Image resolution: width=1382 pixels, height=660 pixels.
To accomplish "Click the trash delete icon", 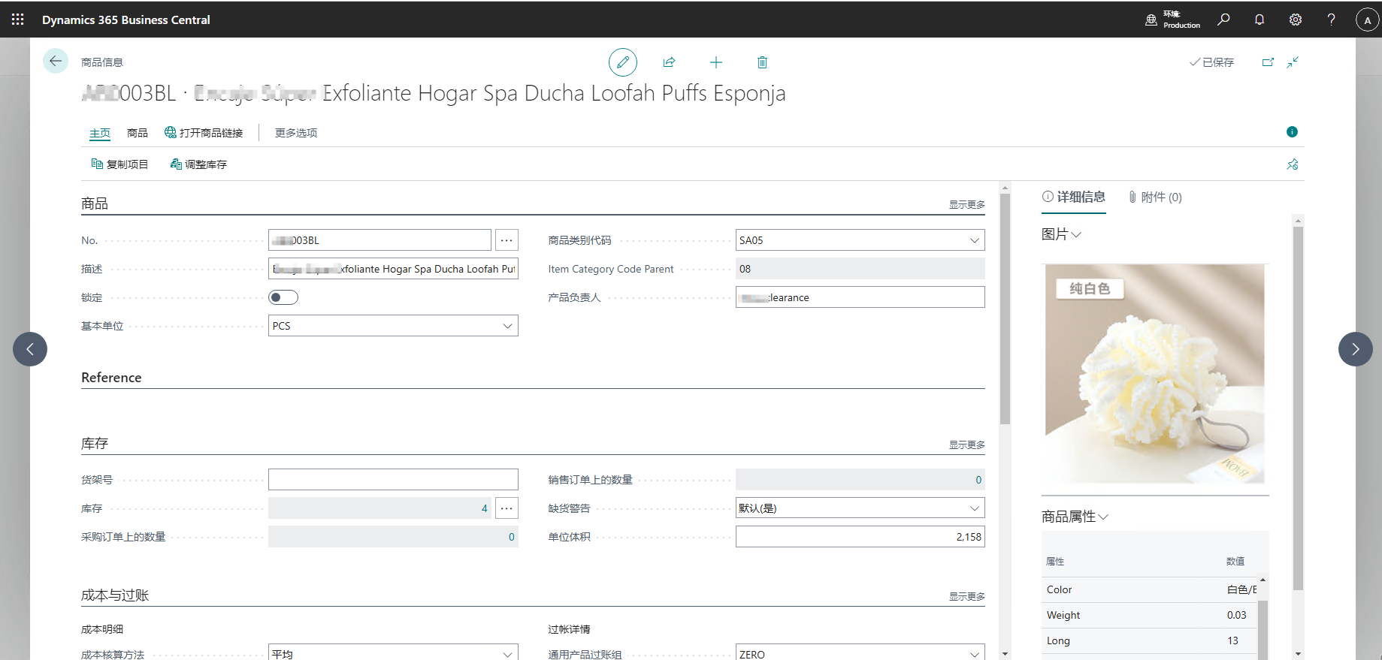I will click(762, 62).
